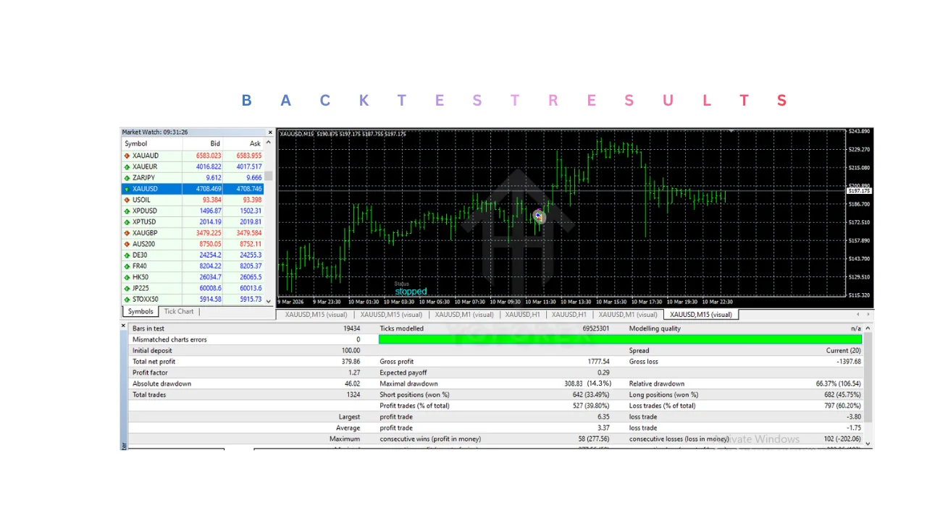Click the STOXX50 symbol arrow icon

(127, 299)
